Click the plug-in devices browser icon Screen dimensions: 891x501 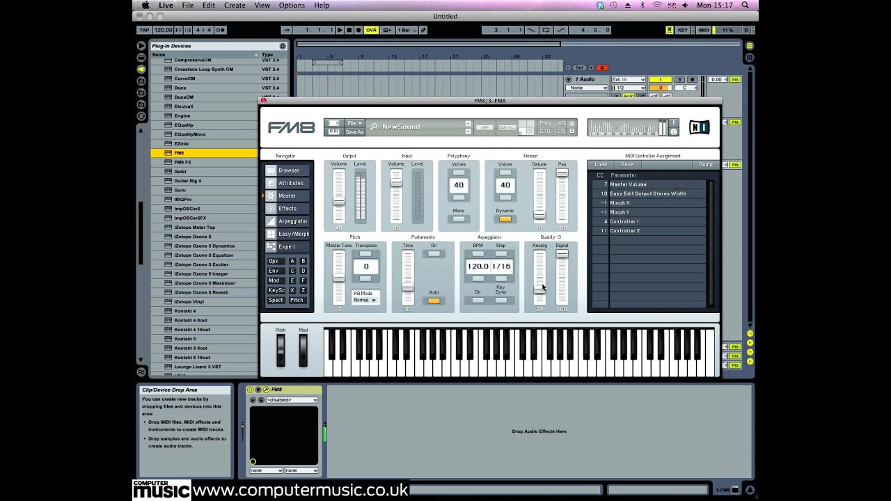click(x=141, y=69)
